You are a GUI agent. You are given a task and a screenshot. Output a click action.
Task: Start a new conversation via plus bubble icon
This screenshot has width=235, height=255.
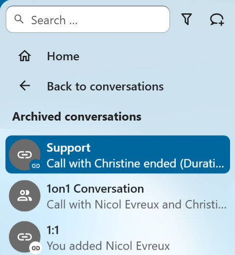(217, 19)
